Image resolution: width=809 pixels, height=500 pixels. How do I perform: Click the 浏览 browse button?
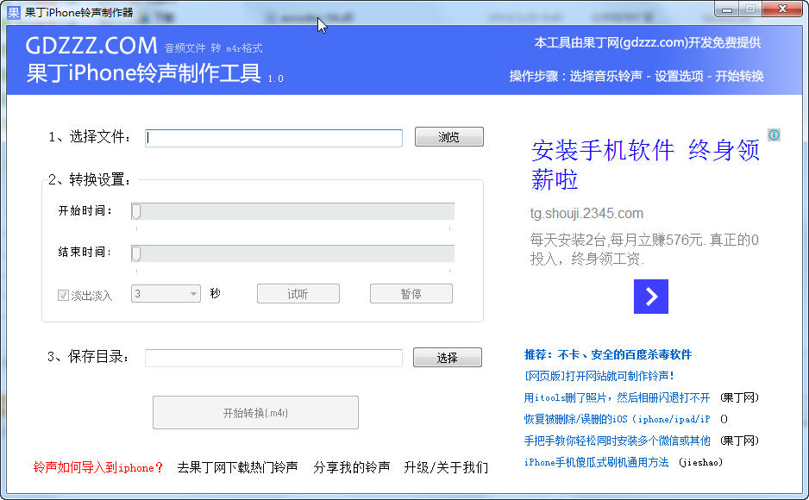(x=448, y=136)
